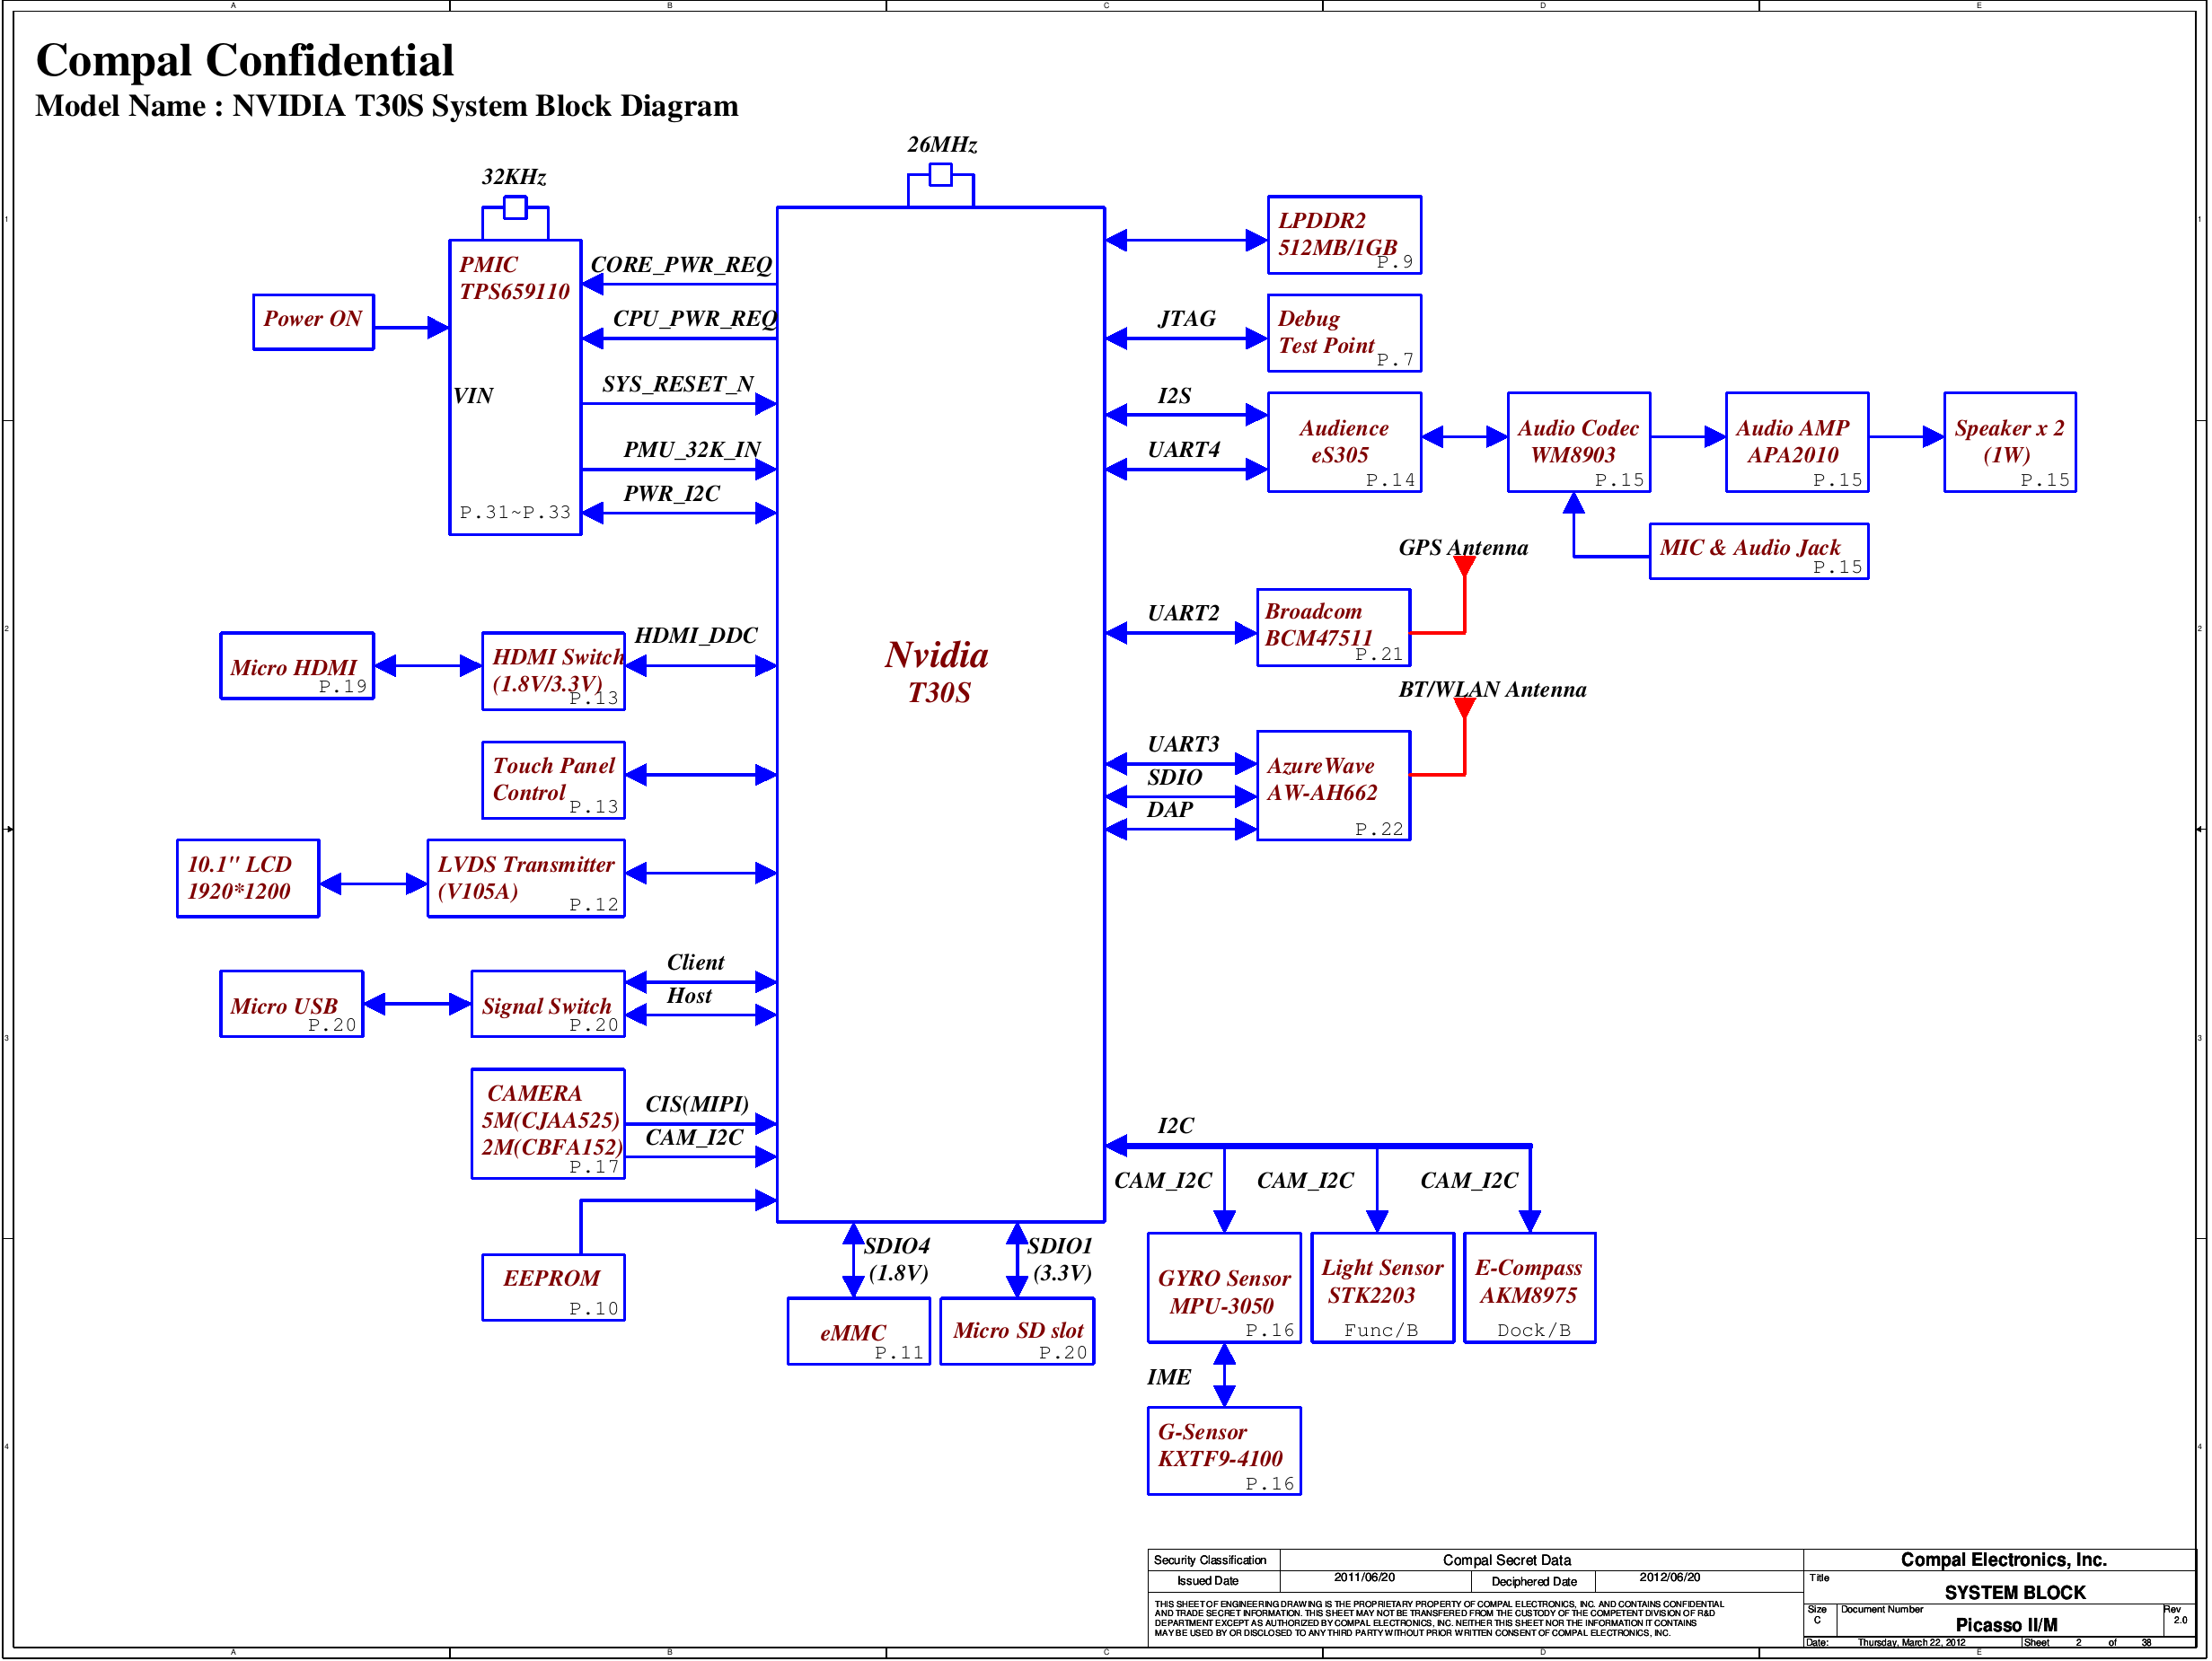Click the Speaker x 2 block
Screen dimensions: 2212x1661
2009,442
